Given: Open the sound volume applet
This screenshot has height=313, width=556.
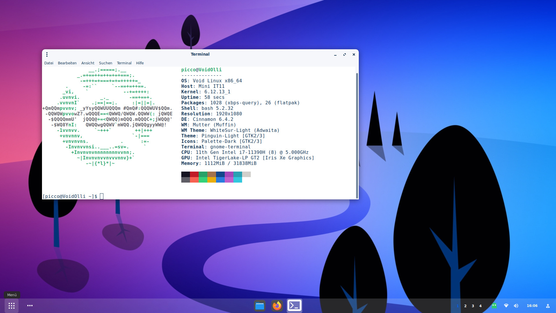Looking at the screenshot, I should tap(516, 306).
